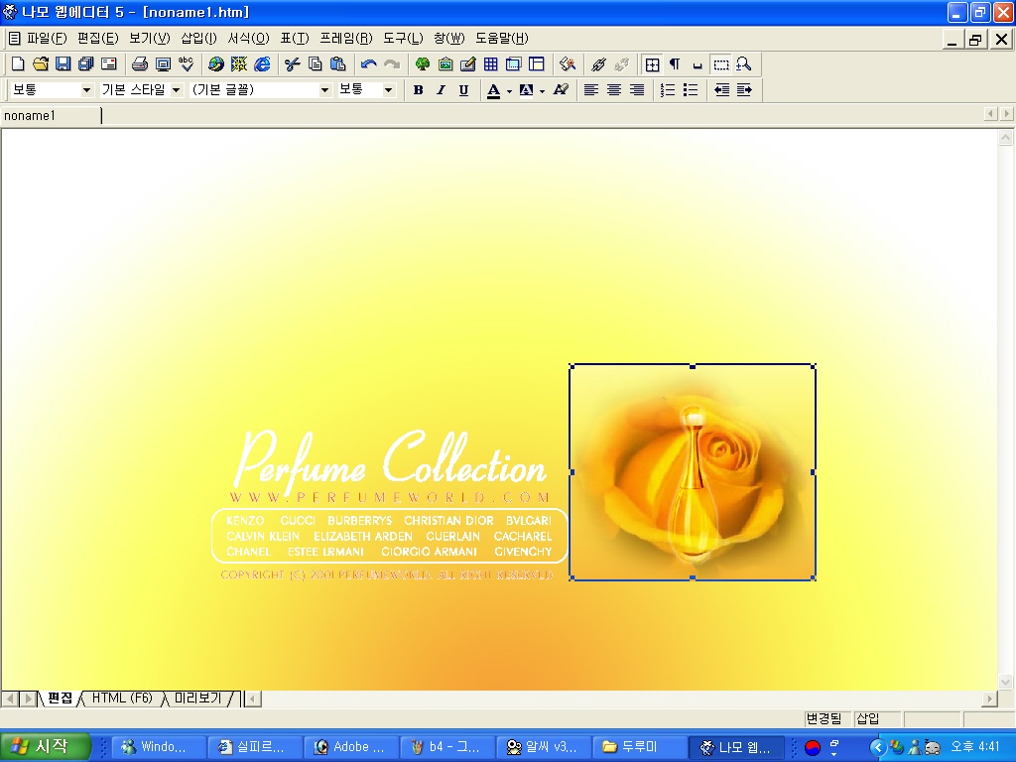Image resolution: width=1016 pixels, height=762 pixels.
Task: Select the yellow rose perfume image
Action: tap(692, 472)
